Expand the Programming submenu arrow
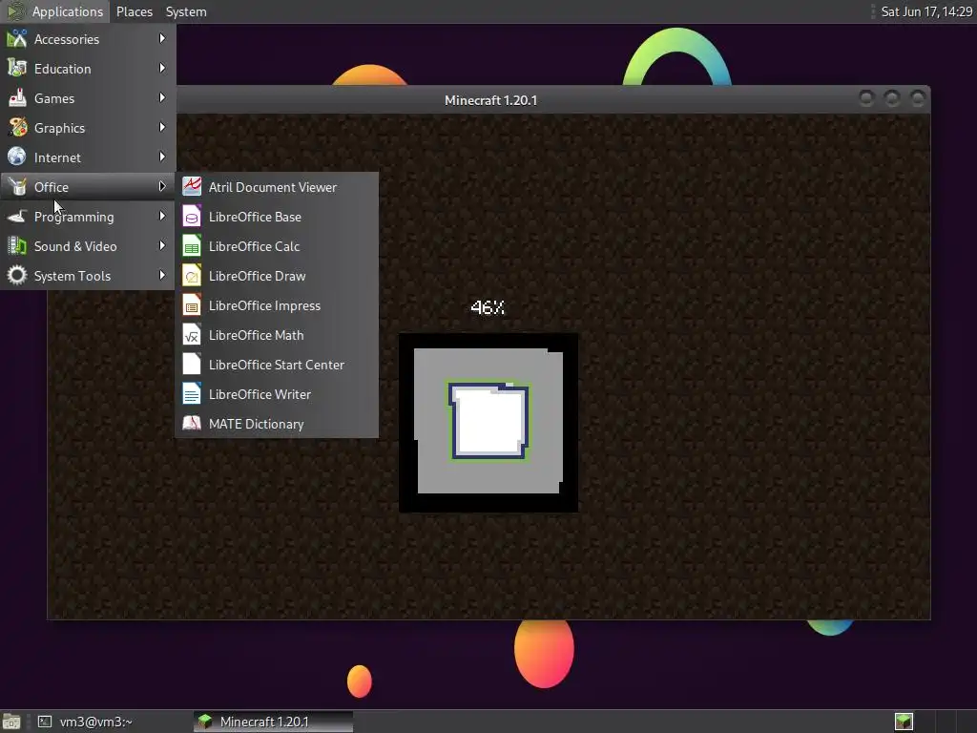The width and height of the screenshot is (977, 733). (x=162, y=217)
